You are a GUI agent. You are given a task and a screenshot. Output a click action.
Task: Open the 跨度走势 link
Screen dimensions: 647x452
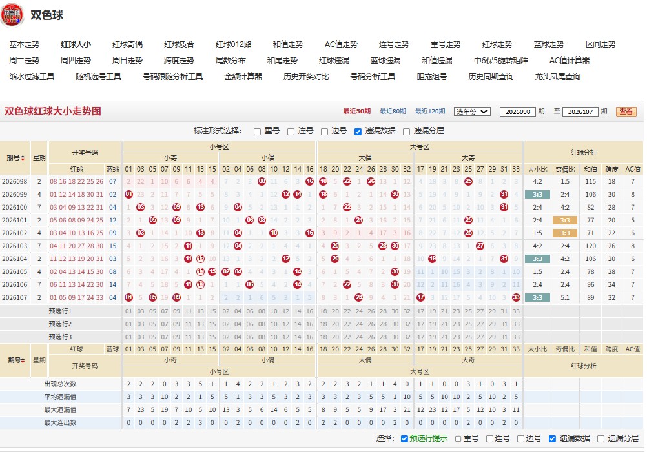point(179,61)
